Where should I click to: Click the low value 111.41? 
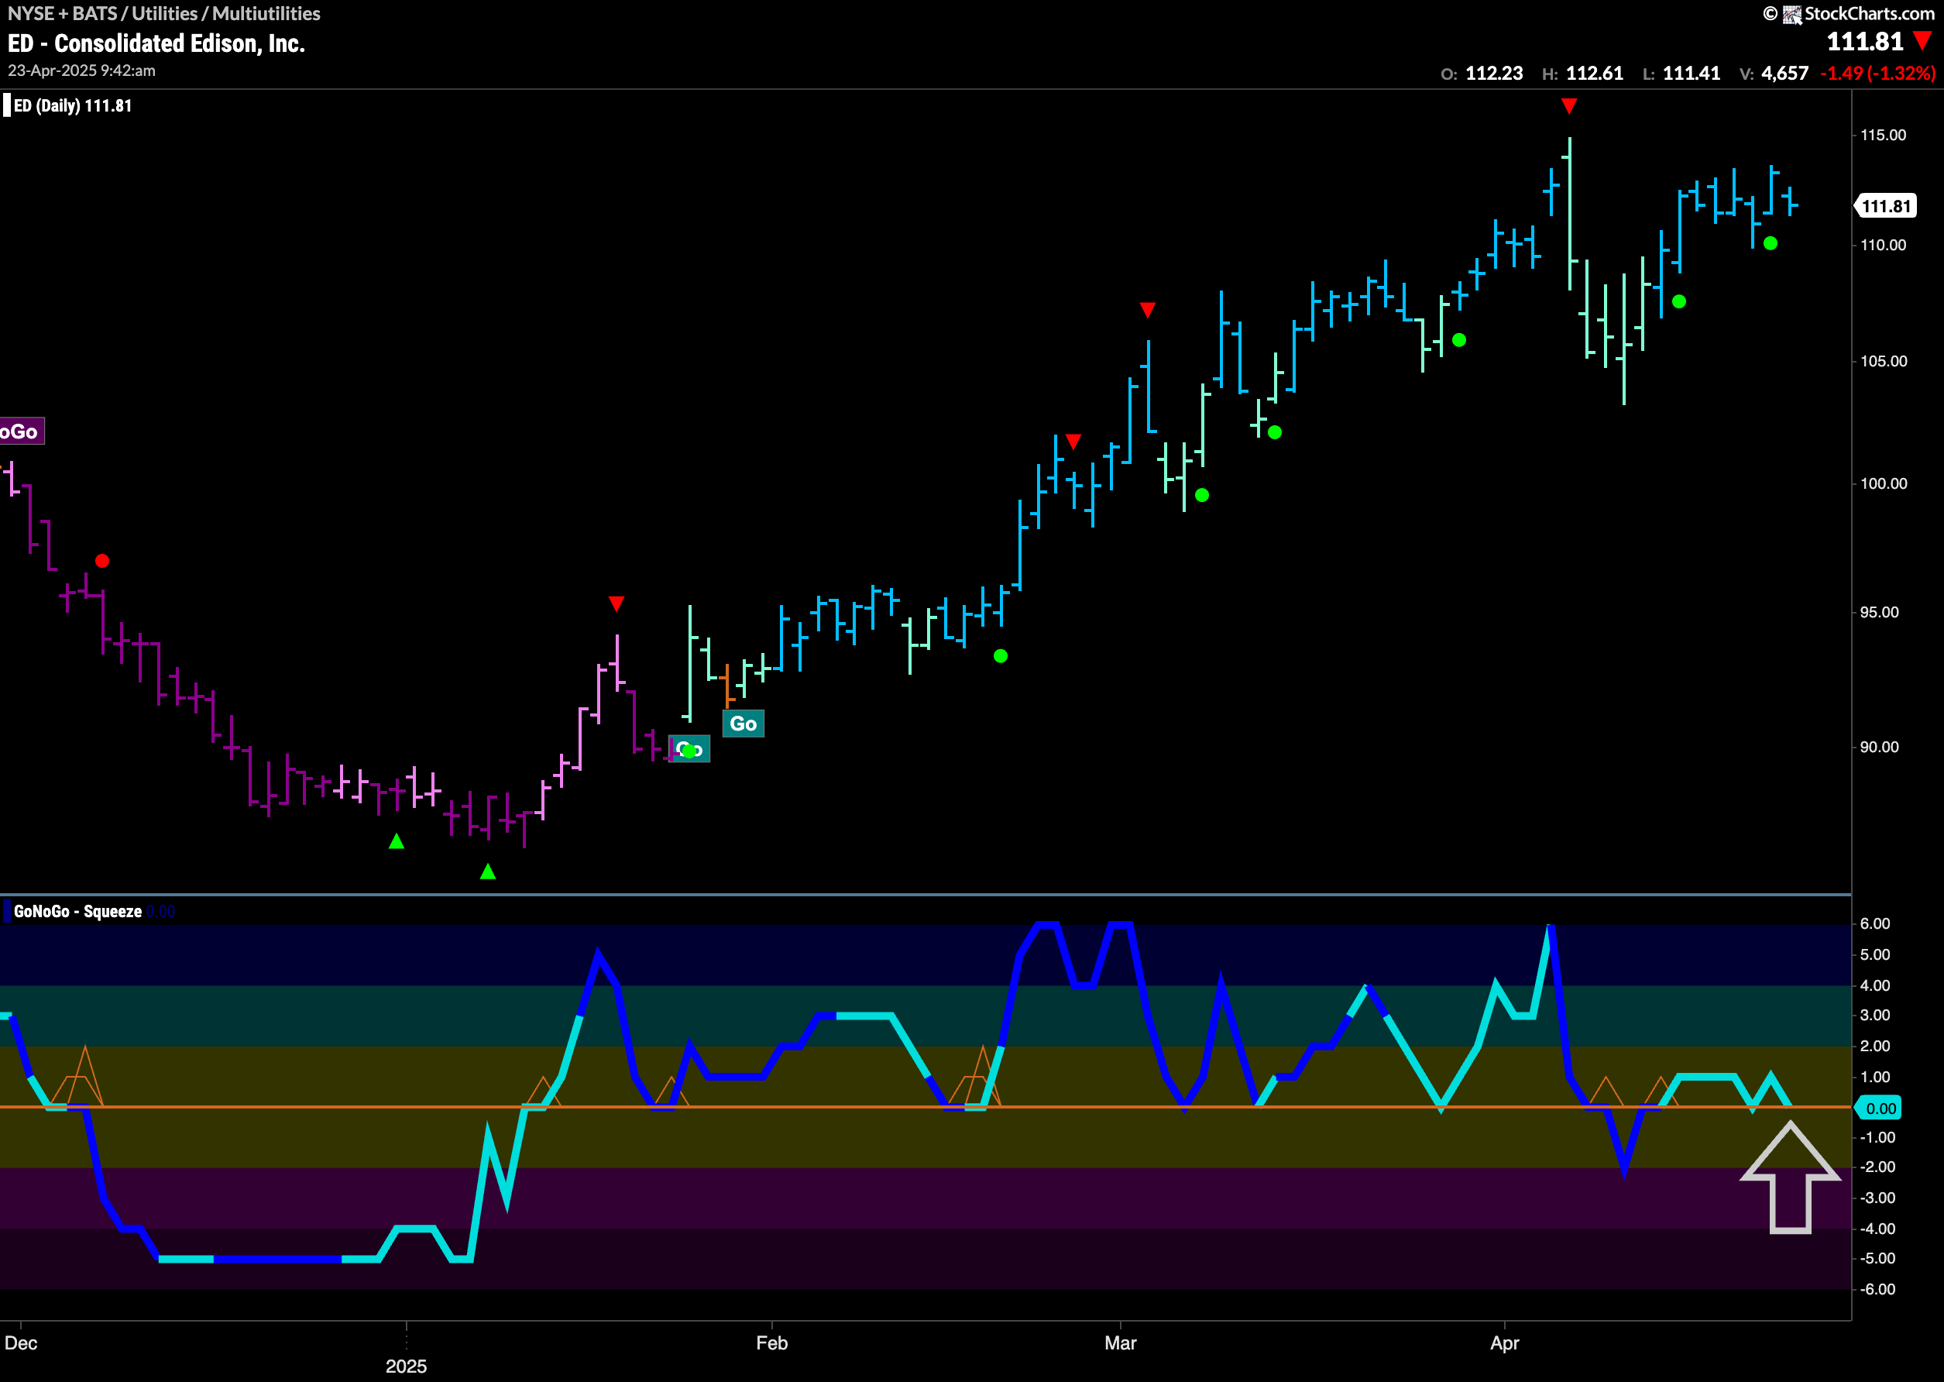coord(1692,73)
